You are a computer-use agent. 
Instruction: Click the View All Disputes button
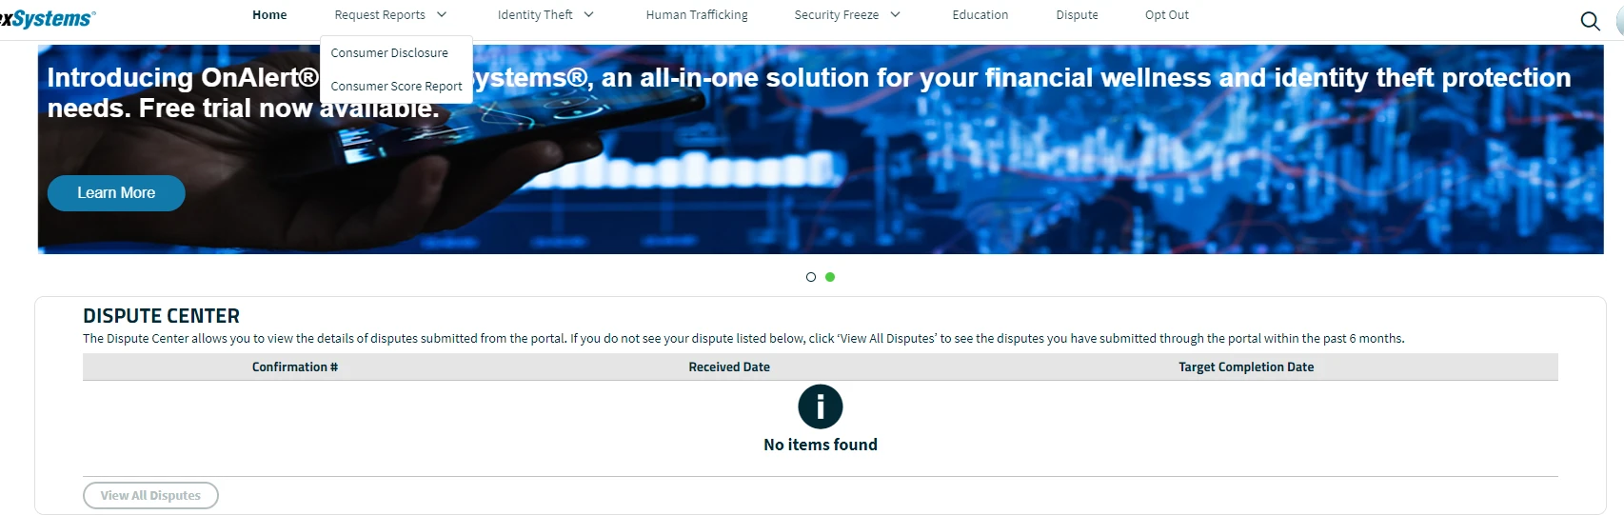[x=150, y=496]
